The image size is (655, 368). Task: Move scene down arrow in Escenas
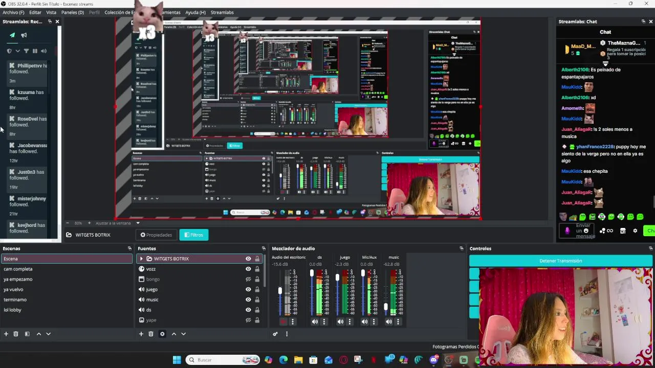(x=48, y=334)
